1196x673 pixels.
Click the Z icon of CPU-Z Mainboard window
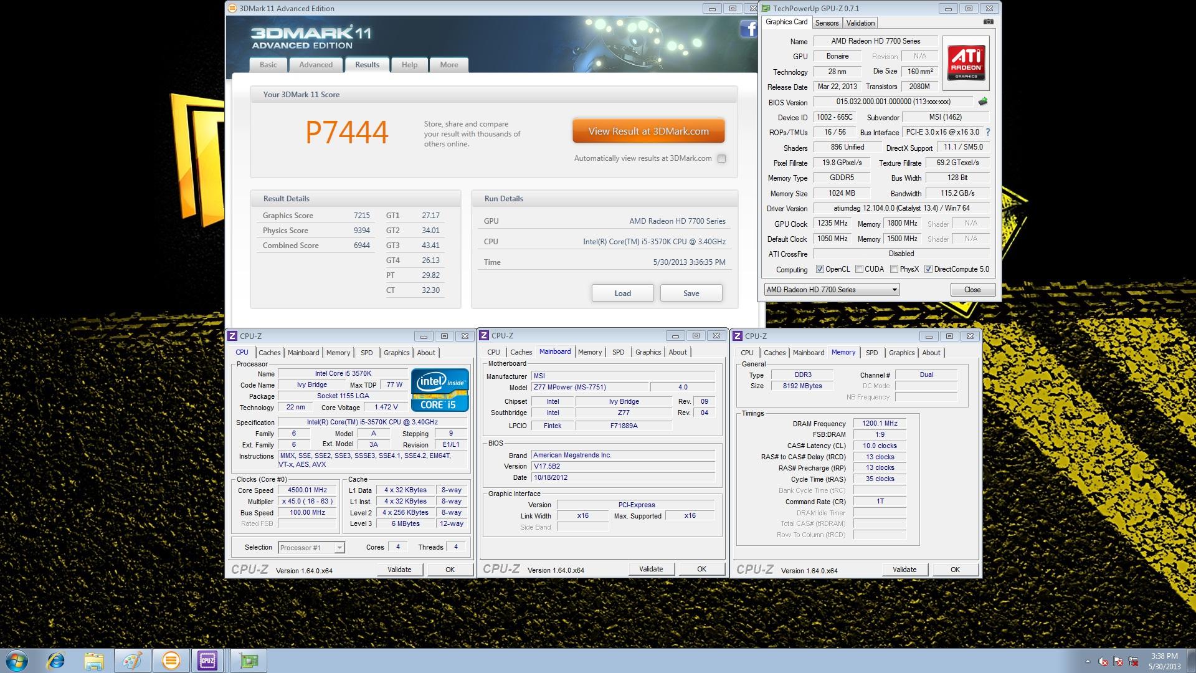pos(484,336)
